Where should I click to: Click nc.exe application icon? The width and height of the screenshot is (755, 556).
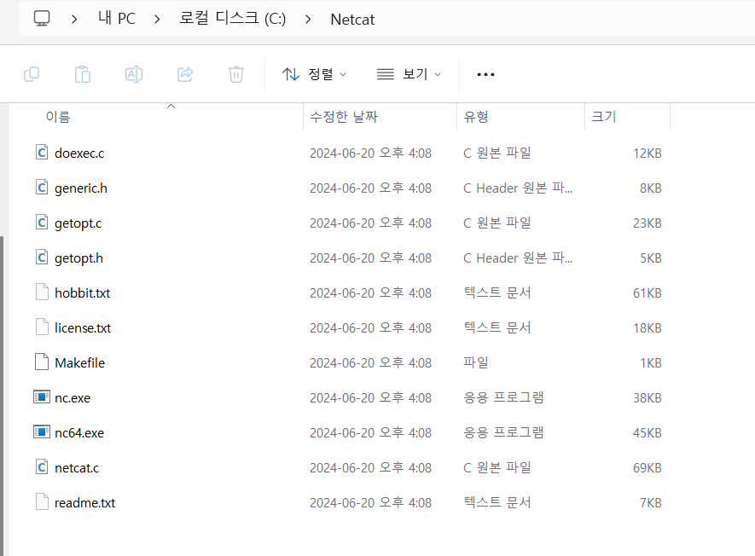(x=42, y=397)
